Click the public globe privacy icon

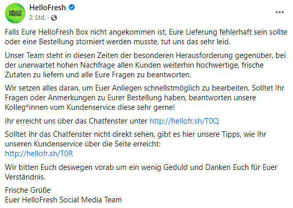tap(54, 18)
